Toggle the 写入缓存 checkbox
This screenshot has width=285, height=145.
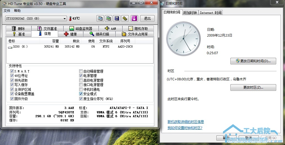(12, 85)
